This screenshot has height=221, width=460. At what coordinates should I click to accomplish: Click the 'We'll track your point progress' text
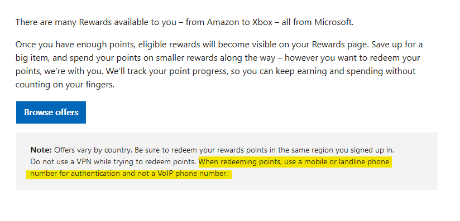[166, 72]
